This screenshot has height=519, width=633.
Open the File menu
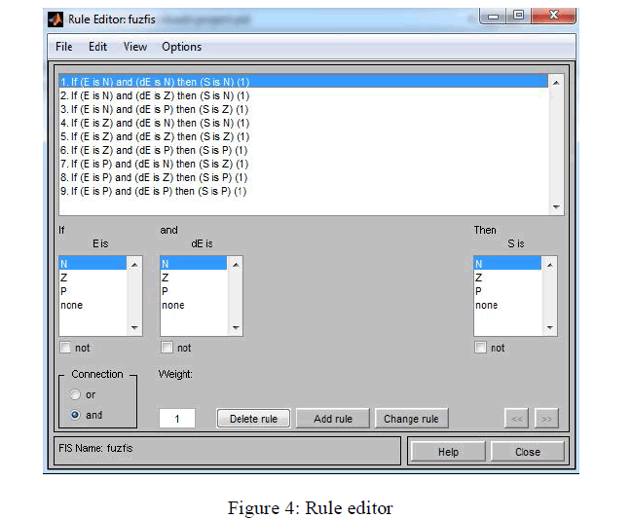(x=64, y=47)
